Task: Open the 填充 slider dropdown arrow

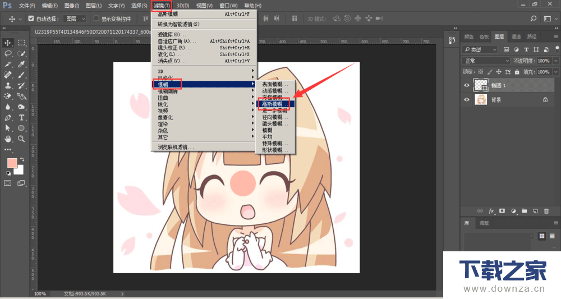Action: (555, 72)
